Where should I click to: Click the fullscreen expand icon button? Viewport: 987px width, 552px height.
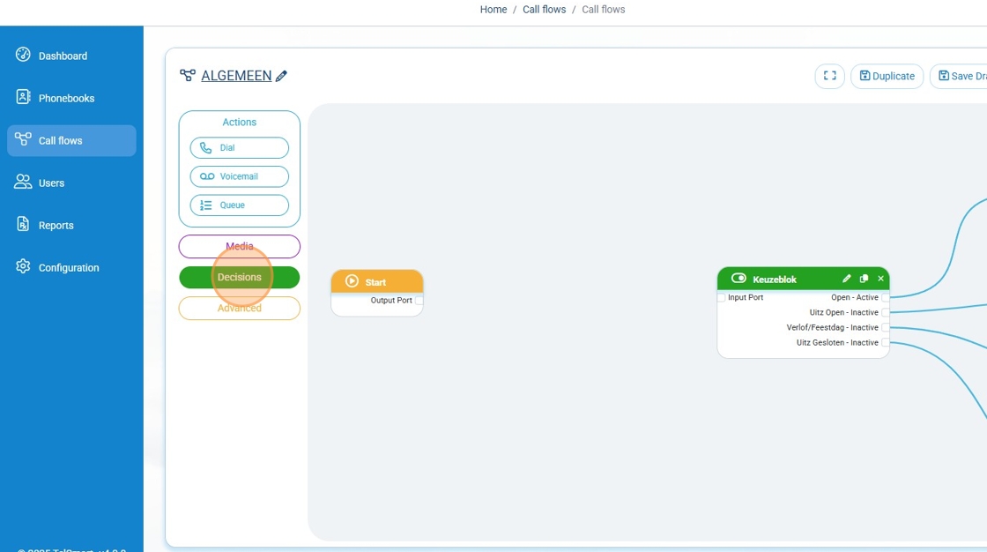(829, 77)
